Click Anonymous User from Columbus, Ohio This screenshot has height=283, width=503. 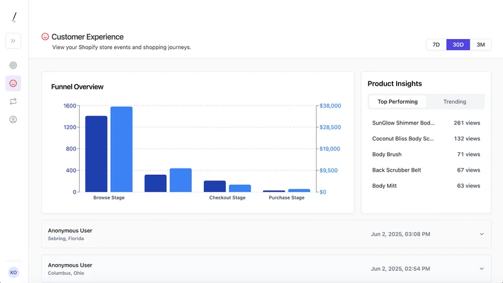click(x=70, y=265)
